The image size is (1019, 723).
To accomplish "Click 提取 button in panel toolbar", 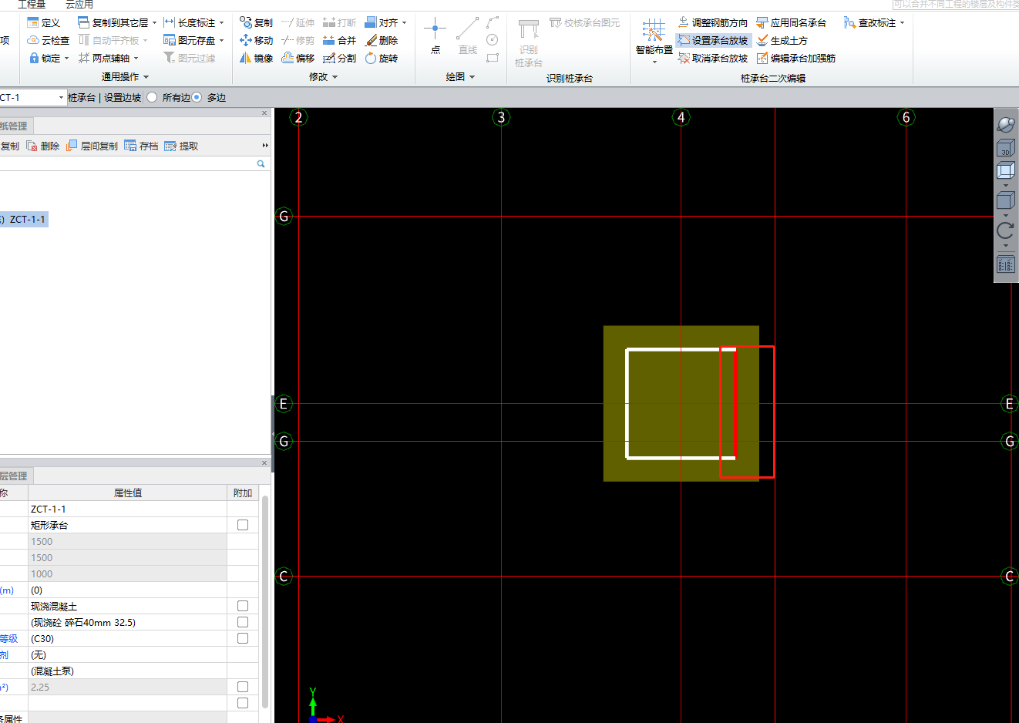I will (181, 146).
